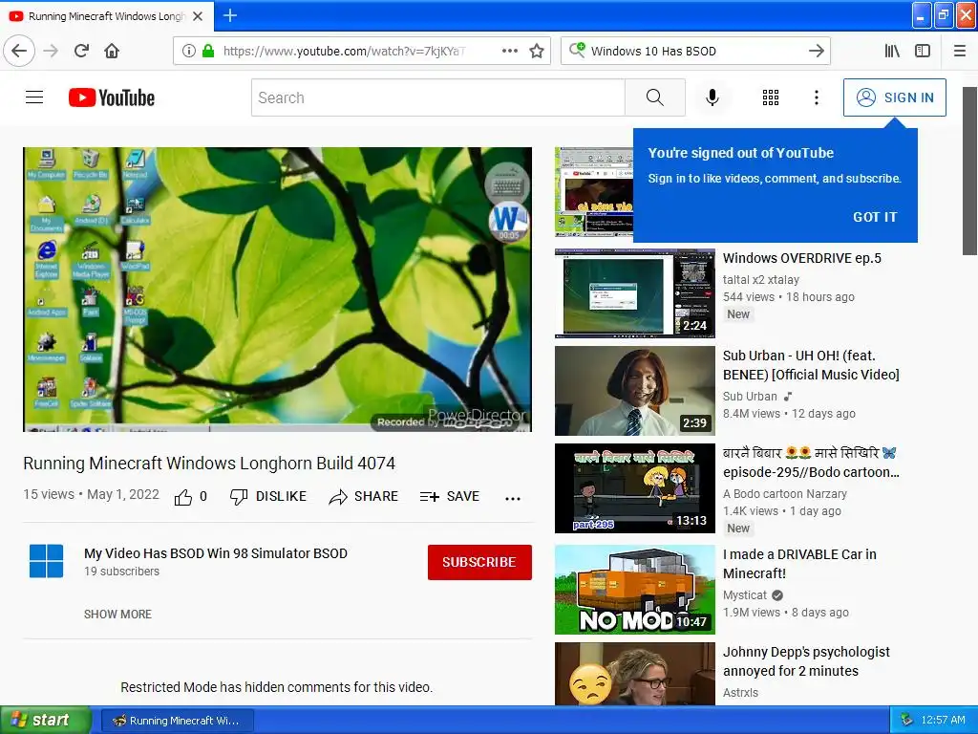Share this video

point(364,497)
